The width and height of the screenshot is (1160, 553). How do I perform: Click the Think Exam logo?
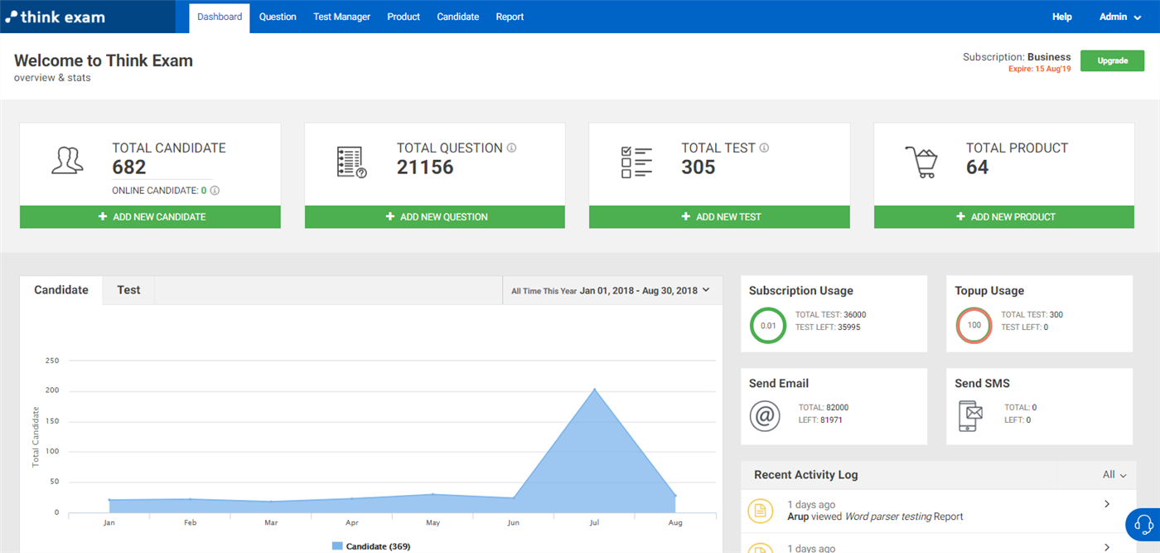55,17
